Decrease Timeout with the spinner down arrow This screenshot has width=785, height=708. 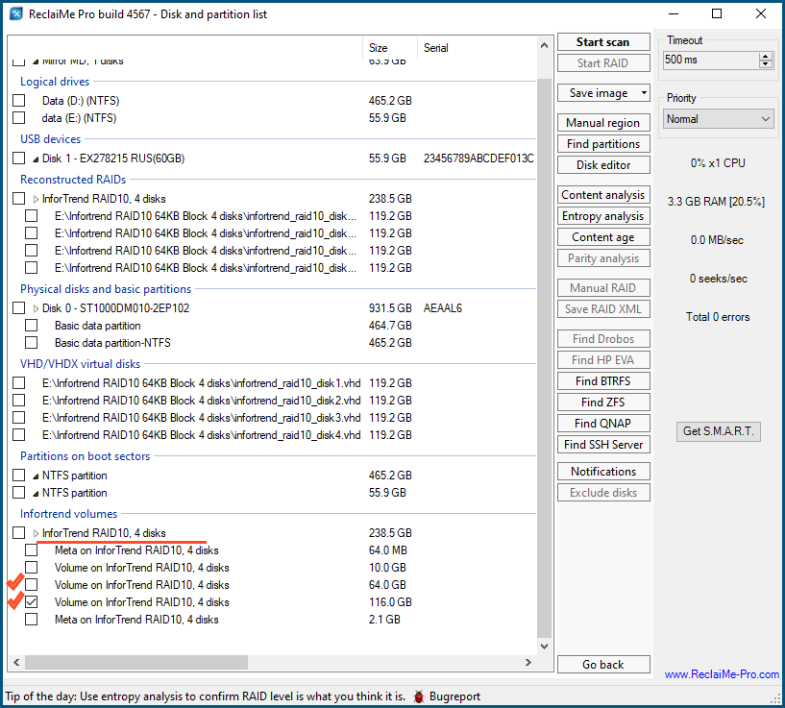(x=765, y=63)
